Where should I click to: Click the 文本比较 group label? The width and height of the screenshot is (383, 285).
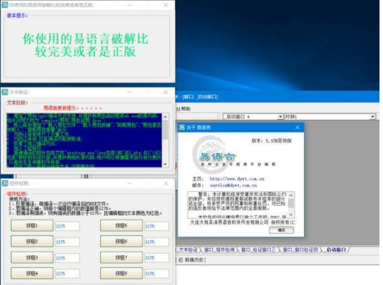[17, 102]
